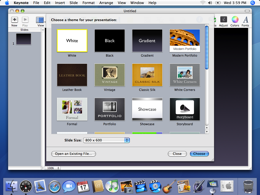Open the View menu in menu bar
260x195 pixels.
pos(122,3)
